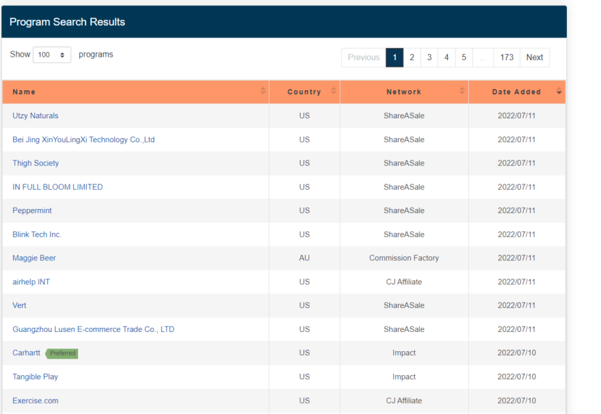Open the Exercise.com program link
The height and width of the screenshot is (414, 601).
[35, 401]
